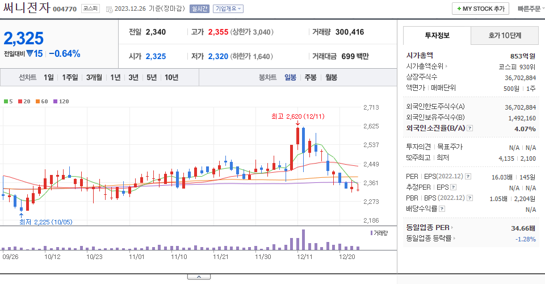Click the 시가총액 value 853억원
The height and width of the screenshot is (284, 545).
coord(523,56)
